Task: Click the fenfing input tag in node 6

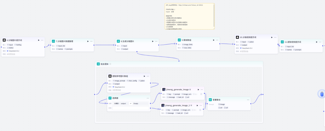Action: [18, 45]
